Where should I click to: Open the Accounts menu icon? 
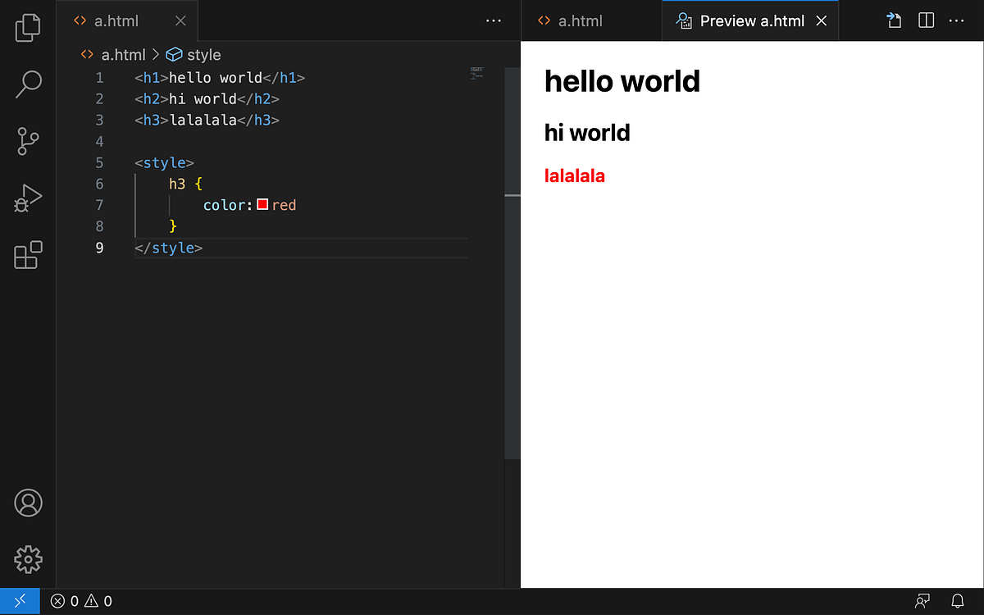pos(28,503)
